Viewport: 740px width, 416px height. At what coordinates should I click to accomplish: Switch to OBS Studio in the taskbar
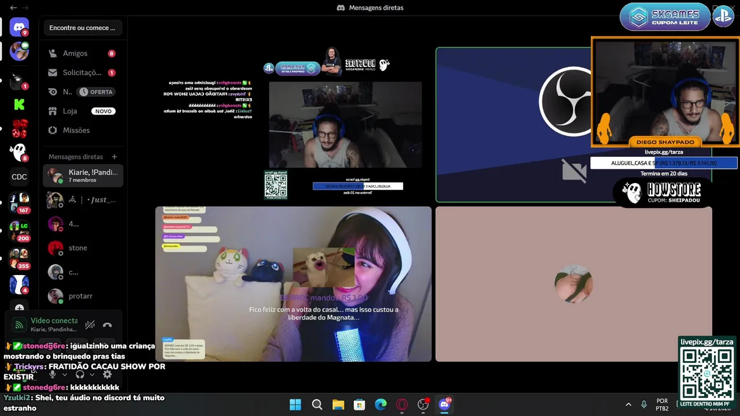(x=423, y=404)
